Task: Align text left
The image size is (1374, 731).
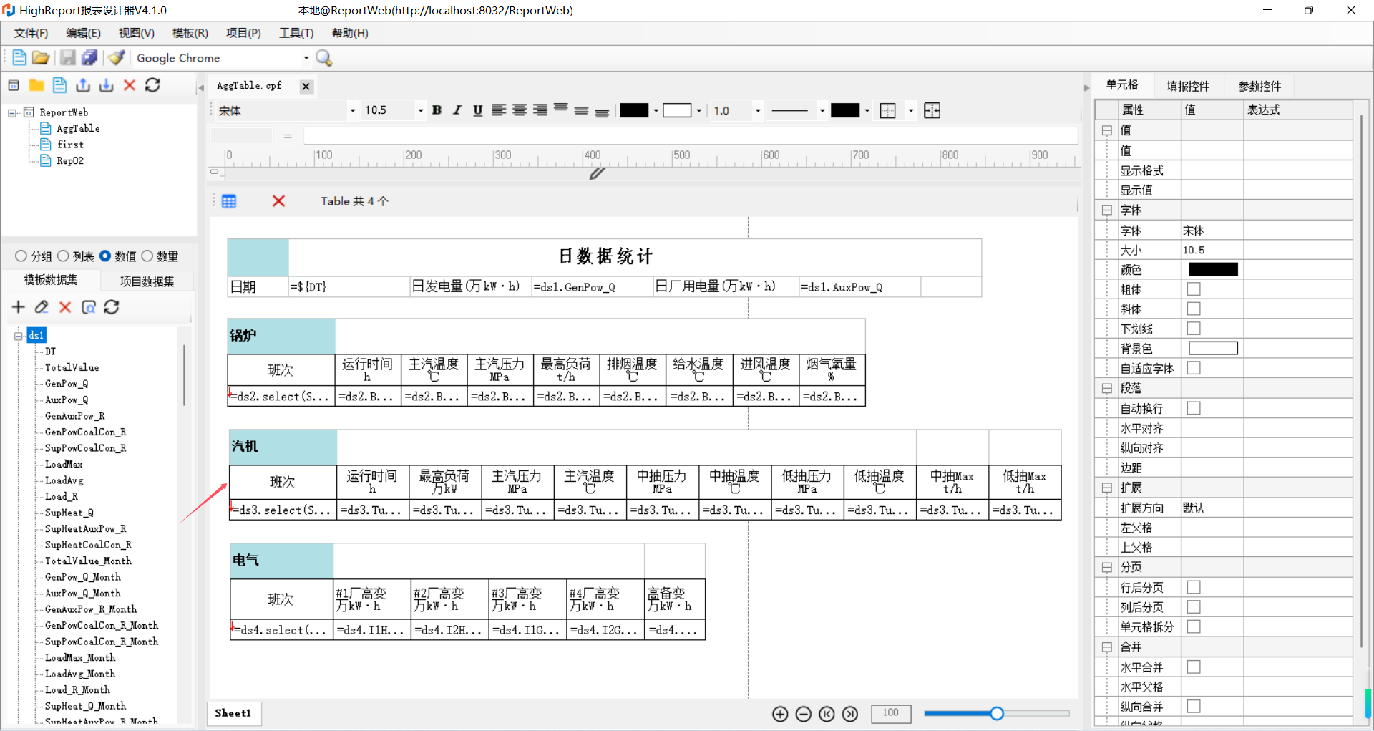Action: pos(499,110)
